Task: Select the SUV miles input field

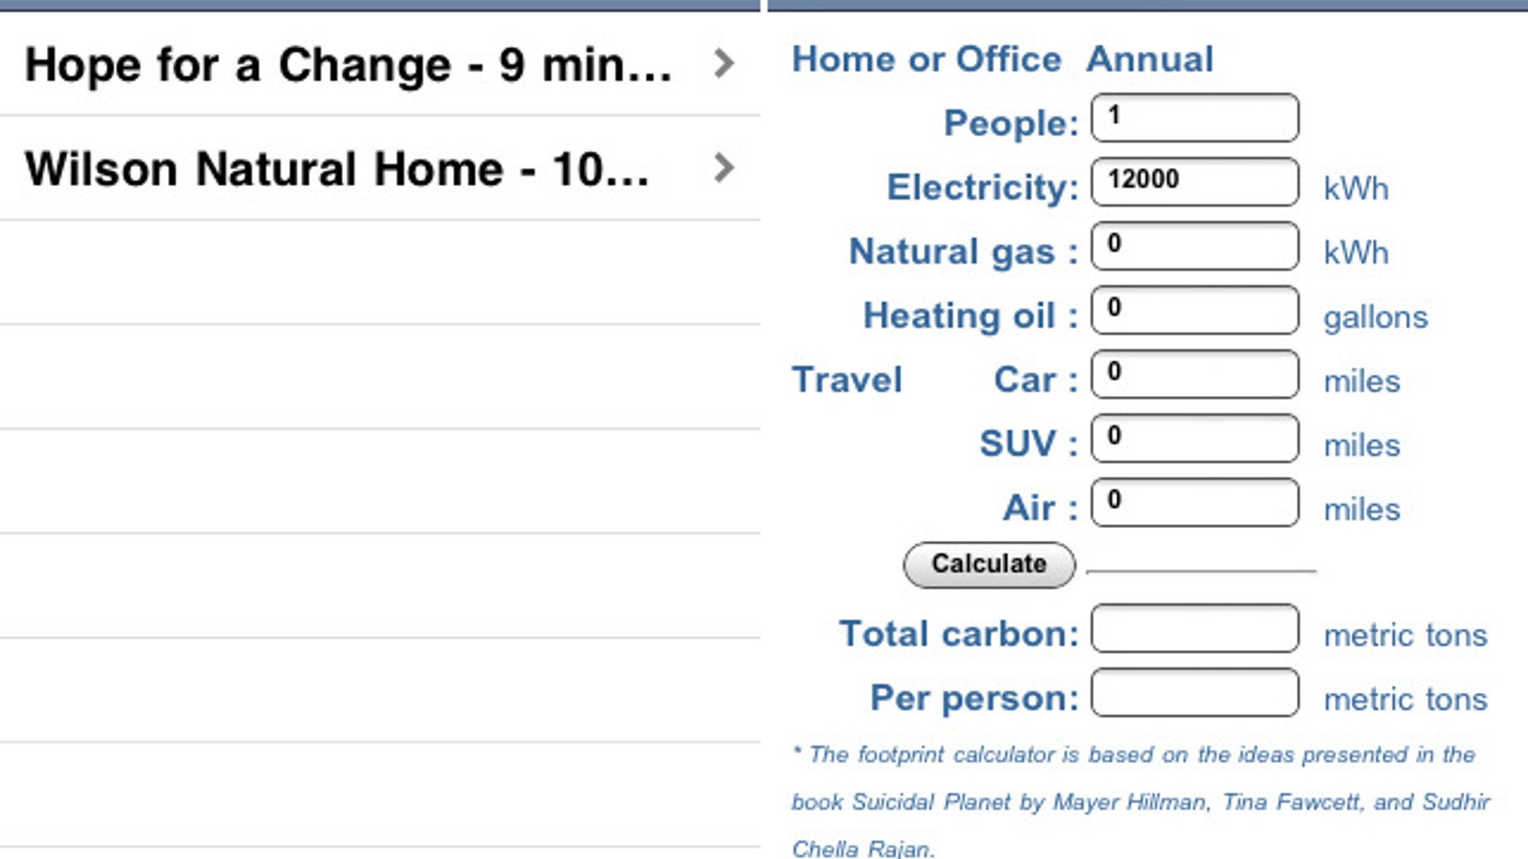Action: [1195, 438]
